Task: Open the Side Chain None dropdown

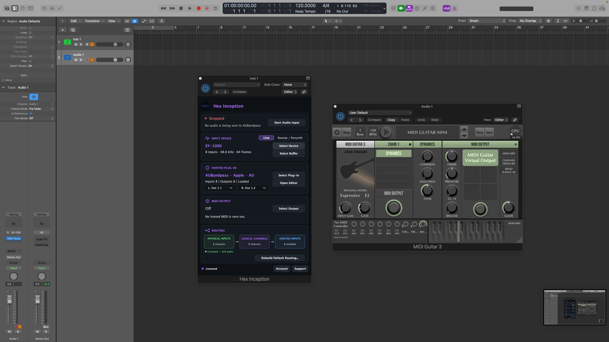Action: [295, 85]
